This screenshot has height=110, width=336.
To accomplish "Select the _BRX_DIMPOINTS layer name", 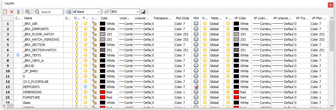I will (x=36, y=29).
